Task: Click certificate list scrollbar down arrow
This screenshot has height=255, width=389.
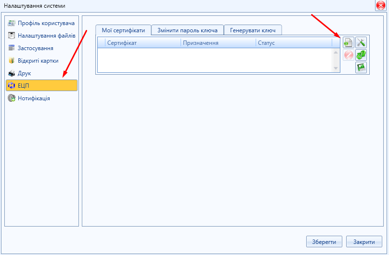Action: tap(336, 68)
